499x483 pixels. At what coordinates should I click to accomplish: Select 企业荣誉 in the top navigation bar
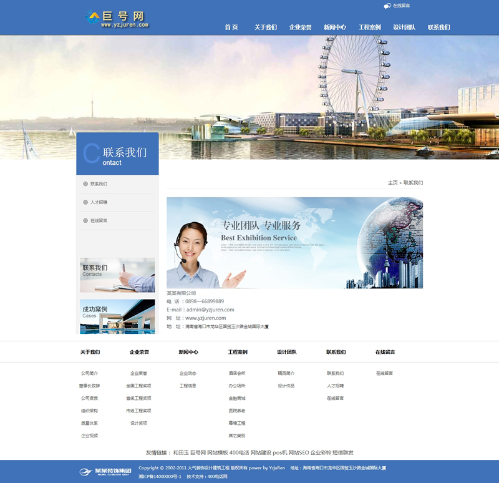point(300,27)
